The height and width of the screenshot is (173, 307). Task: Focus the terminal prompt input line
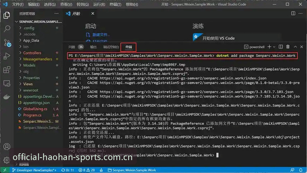point(217,155)
